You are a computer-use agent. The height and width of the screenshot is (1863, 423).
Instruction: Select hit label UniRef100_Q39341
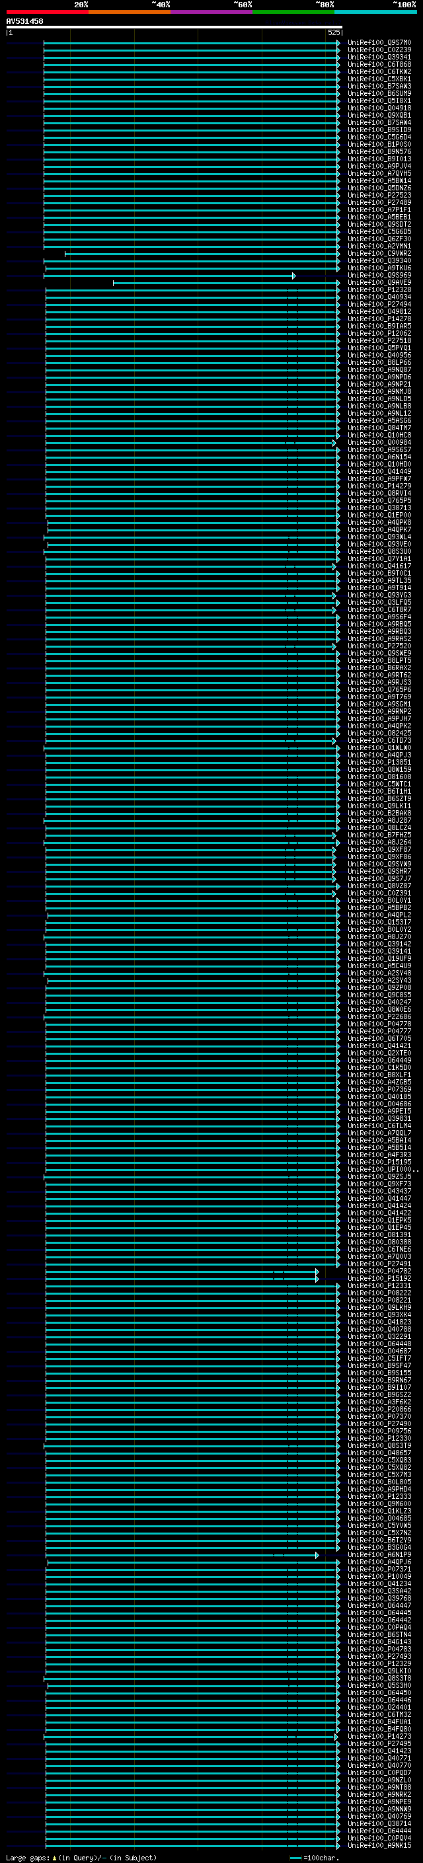[x=379, y=57]
